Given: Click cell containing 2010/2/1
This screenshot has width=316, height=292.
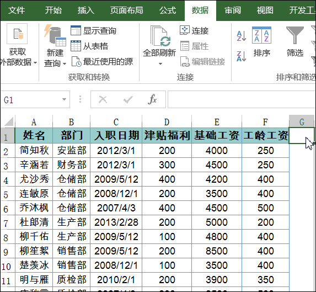Looking at the screenshot, I should click(x=116, y=279).
